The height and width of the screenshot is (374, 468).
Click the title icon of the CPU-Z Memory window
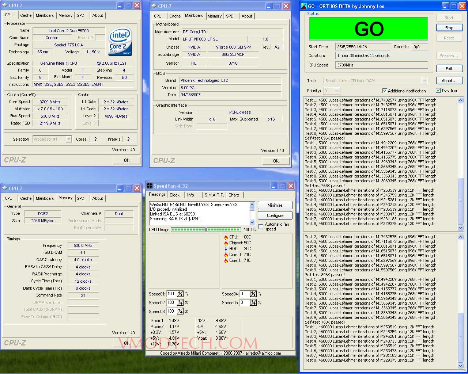(5, 188)
